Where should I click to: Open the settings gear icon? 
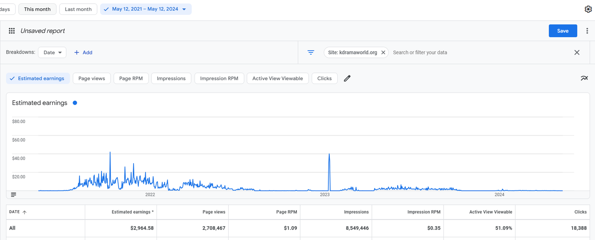point(588,9)
